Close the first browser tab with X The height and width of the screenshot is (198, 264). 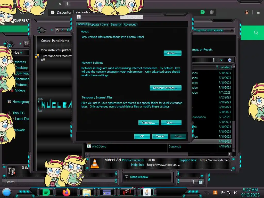coord(60,4)
